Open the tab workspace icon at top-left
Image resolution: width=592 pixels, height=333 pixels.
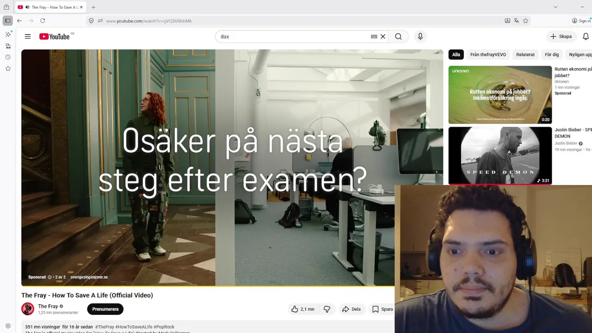click(6, 7)
